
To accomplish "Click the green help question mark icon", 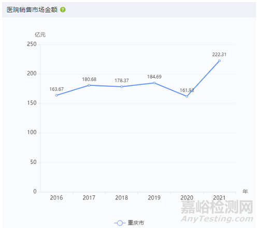I will (x=63, y=10).
